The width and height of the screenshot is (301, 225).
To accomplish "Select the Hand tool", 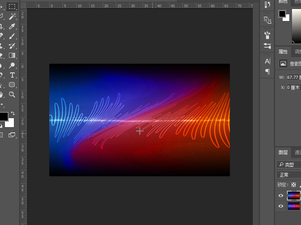I will pos(1,94).
